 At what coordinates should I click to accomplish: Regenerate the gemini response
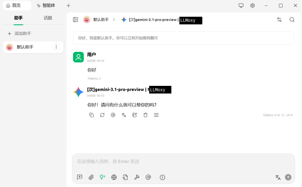tap(102, 115)
